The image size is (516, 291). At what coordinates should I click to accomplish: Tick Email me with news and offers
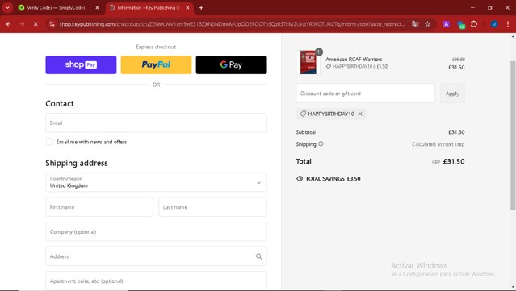click(x=49, y=142)
